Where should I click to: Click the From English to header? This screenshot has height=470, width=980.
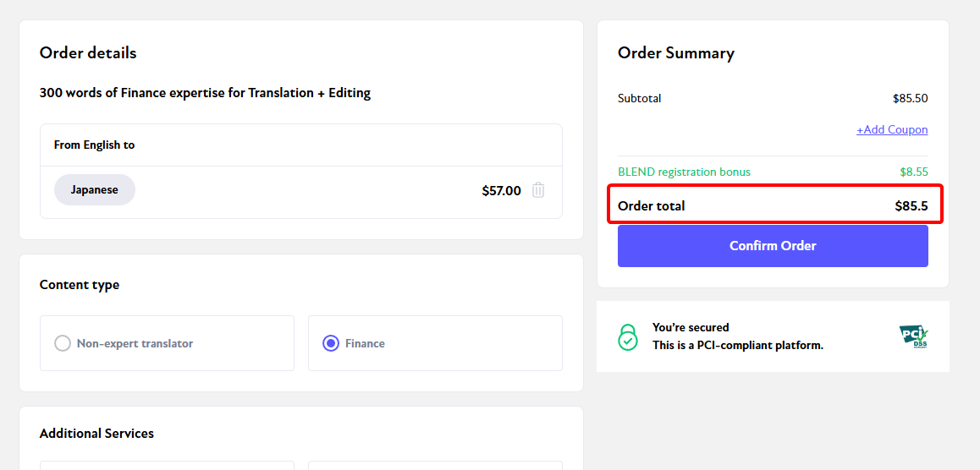click(95, 145)
